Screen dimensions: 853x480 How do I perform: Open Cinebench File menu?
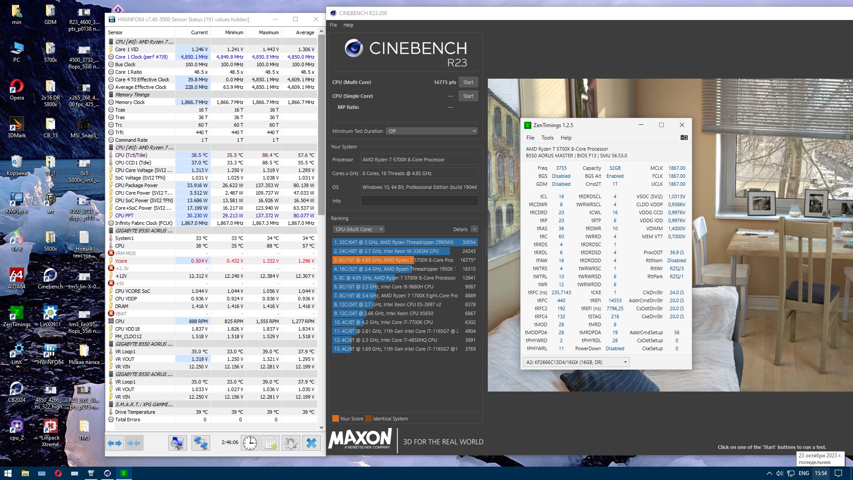pyautogui.click(x=333, y=25)
